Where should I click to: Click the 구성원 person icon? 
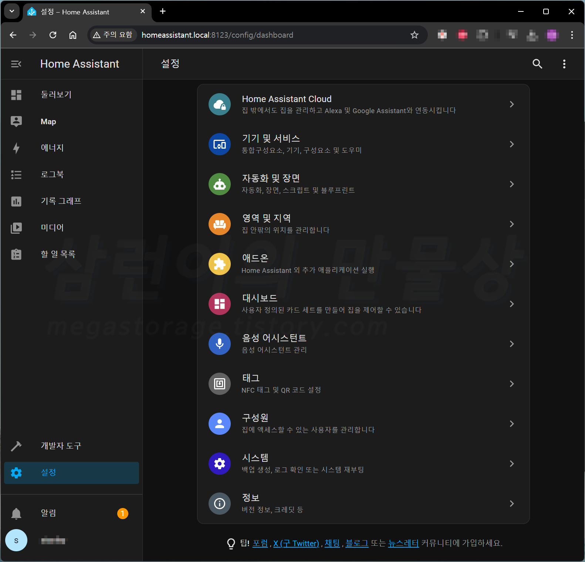point(220,424)
